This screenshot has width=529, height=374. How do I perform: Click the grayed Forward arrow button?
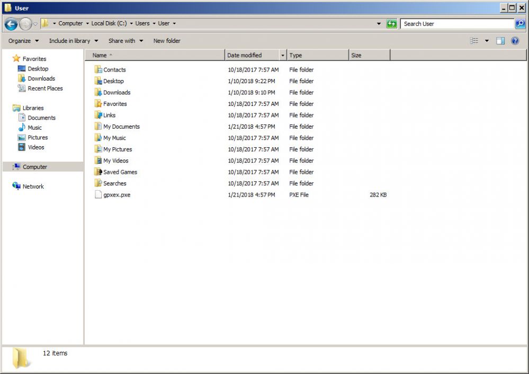[25, 24]
